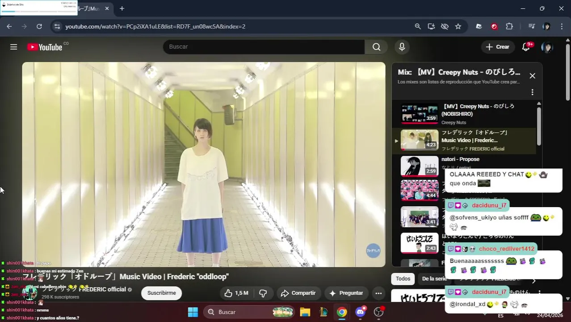Screen dimensions: 571x322
Task: Open File Explorer from the taskbar
Action: (x=305, y=312)
